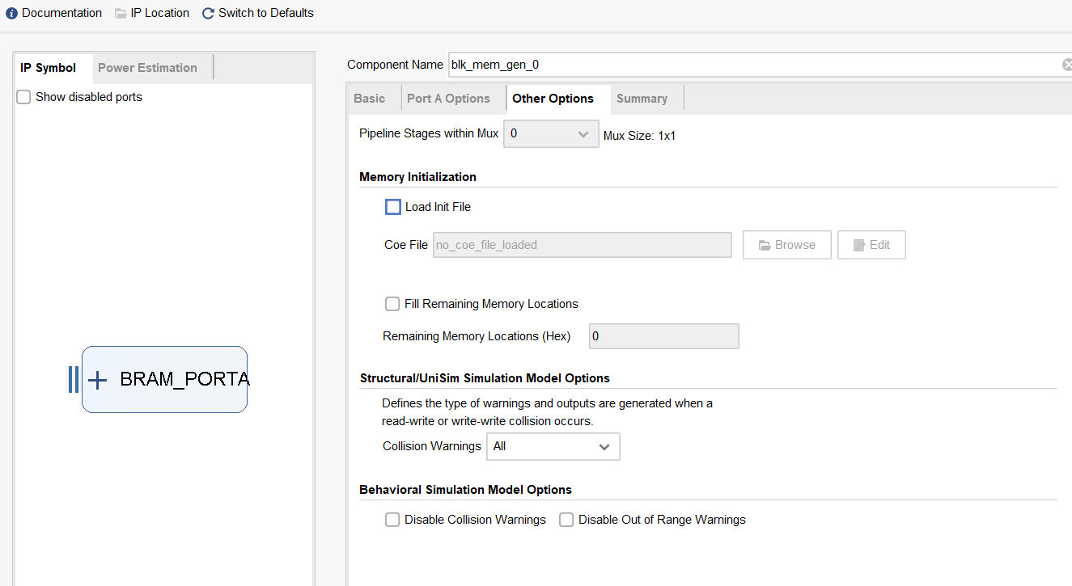Open Pipeline Stages within Mux dropdown

[551, 134]
